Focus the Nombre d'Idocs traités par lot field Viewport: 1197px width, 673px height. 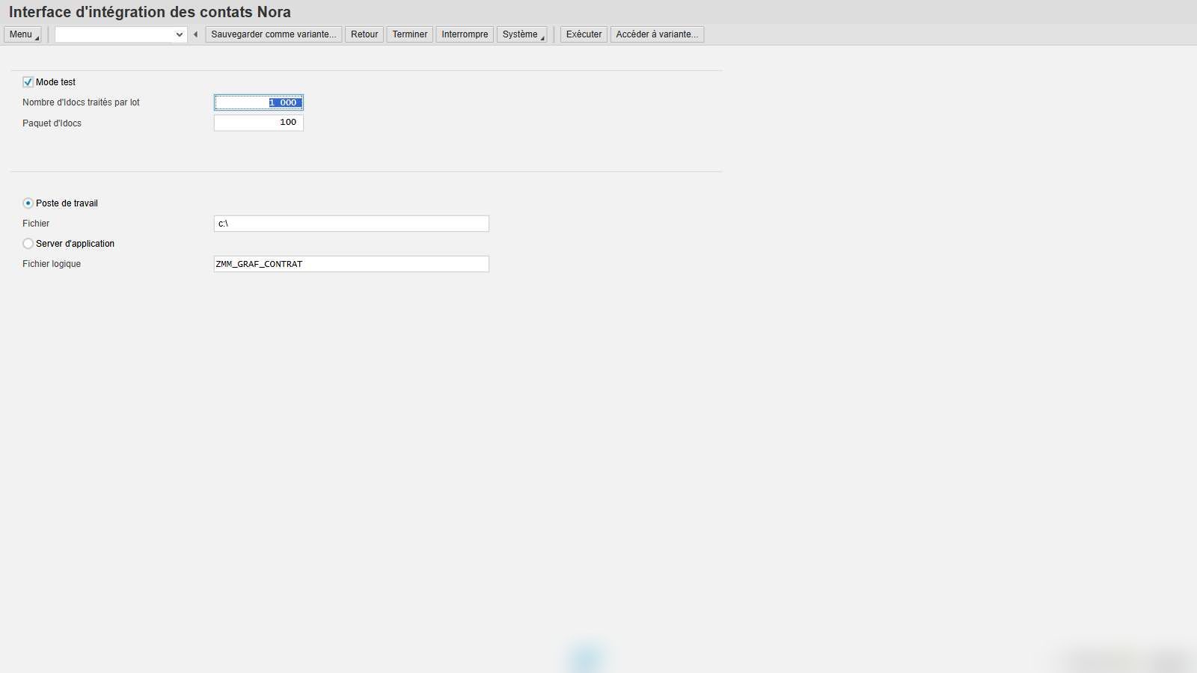[259, 102]
